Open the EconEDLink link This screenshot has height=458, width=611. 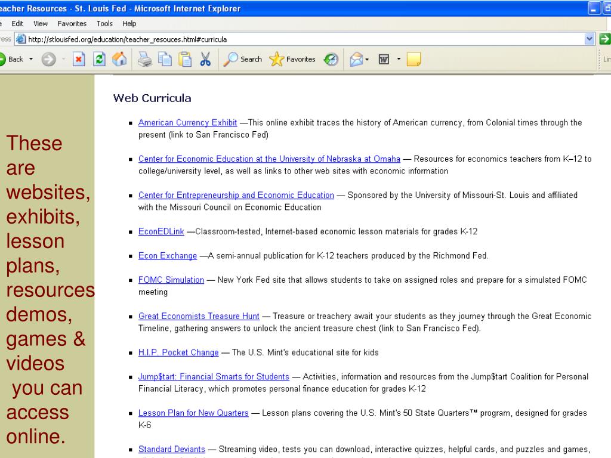click(x=161, y=231)
